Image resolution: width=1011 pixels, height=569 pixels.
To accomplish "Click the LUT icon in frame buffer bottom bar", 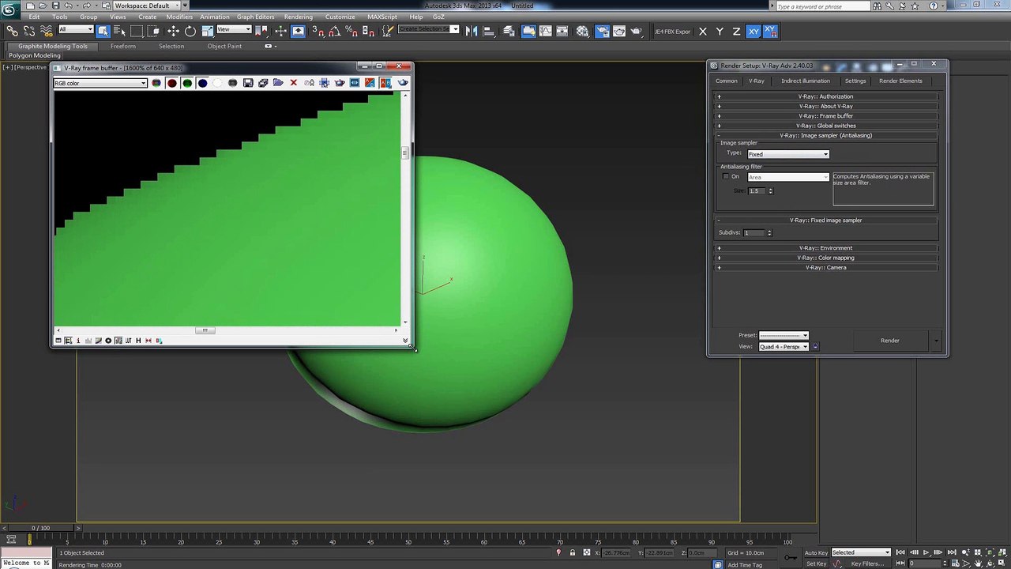I will coord(128,341).
